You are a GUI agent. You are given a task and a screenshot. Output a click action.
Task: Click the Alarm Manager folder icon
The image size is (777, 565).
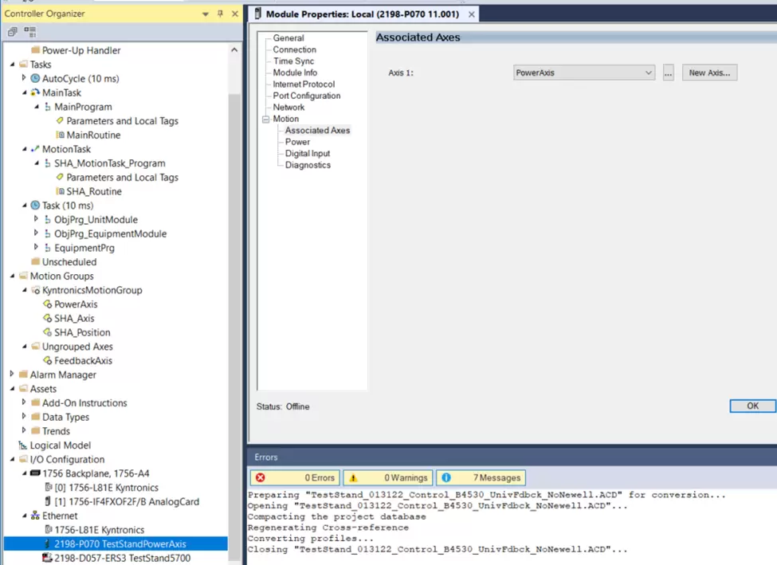(x=23, y=375)
